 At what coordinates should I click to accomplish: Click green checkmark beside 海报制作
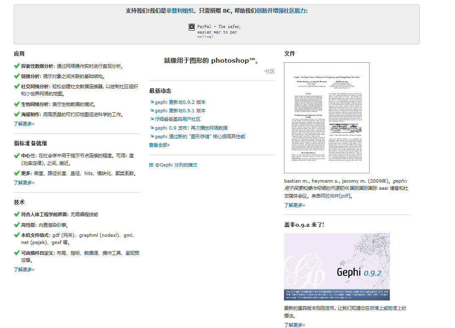17,114
